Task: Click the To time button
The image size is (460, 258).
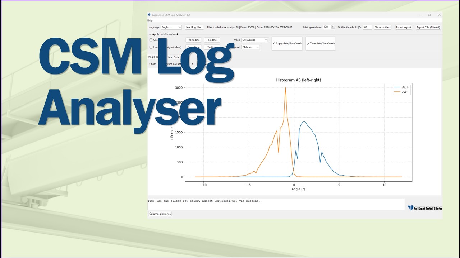Action: pos(212,47)
